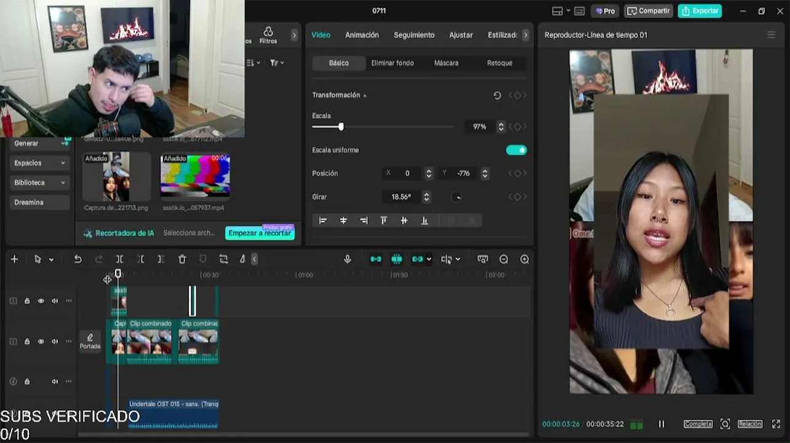Open the fullscreen preview scan icon
The height and width of the screenshot is (443, 790).
pyautogui.click(x=725, y=424)
